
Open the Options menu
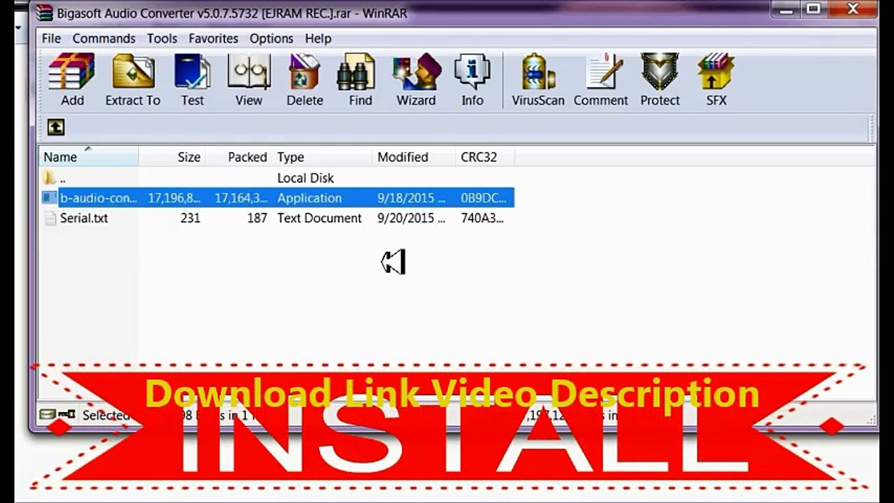[271, 39]
